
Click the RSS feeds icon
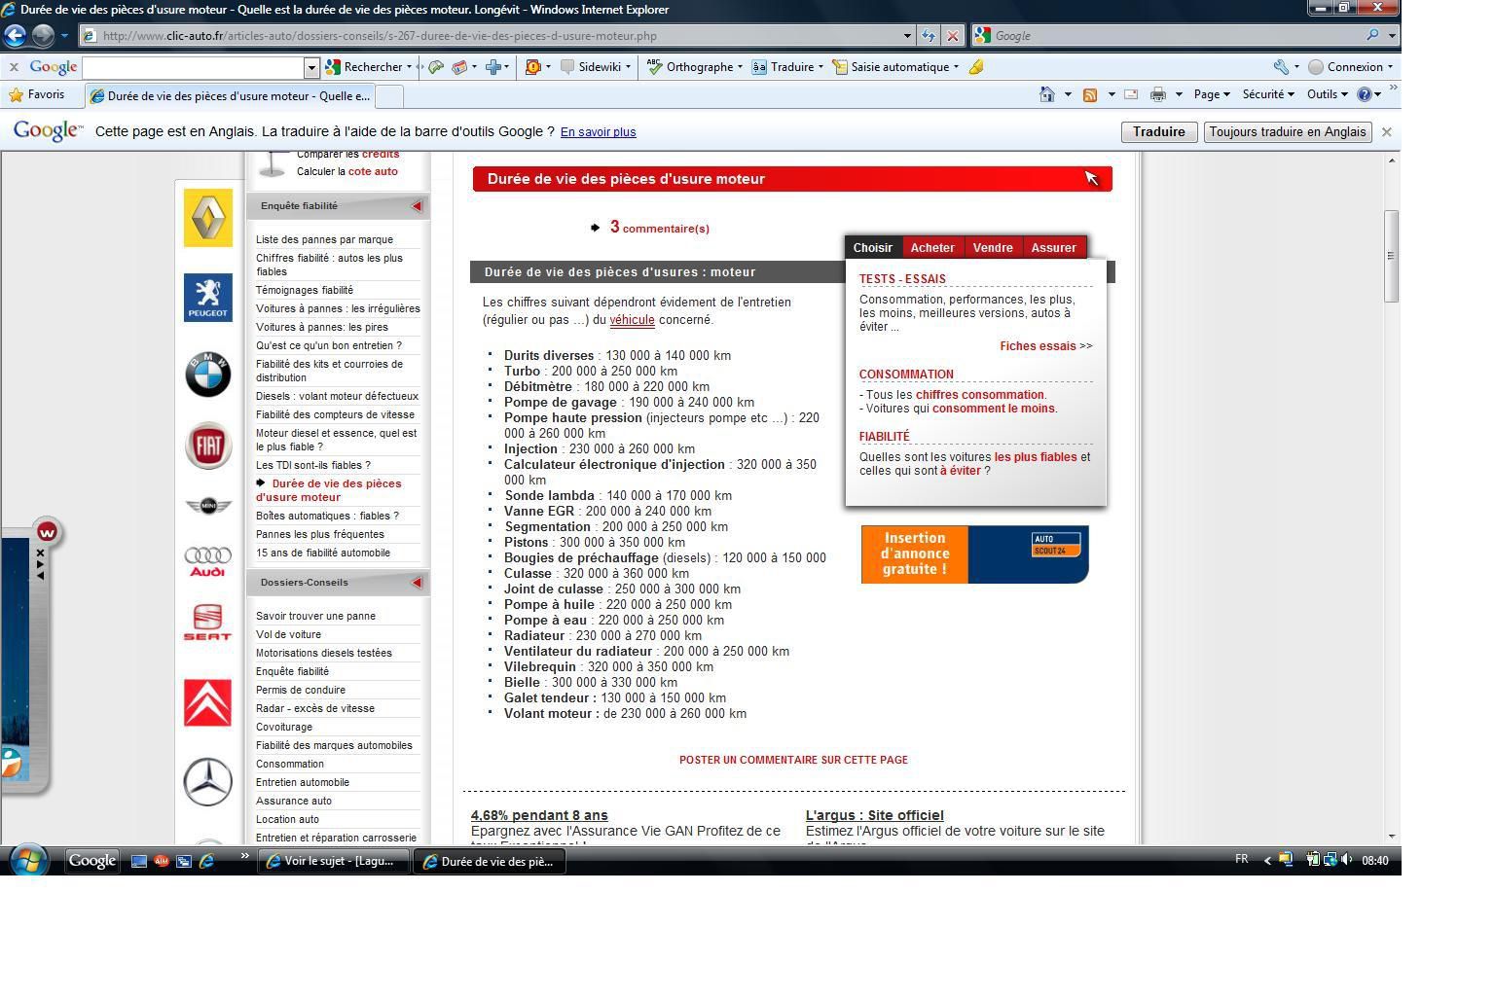pyautogui.click(x=1090, y=94)
